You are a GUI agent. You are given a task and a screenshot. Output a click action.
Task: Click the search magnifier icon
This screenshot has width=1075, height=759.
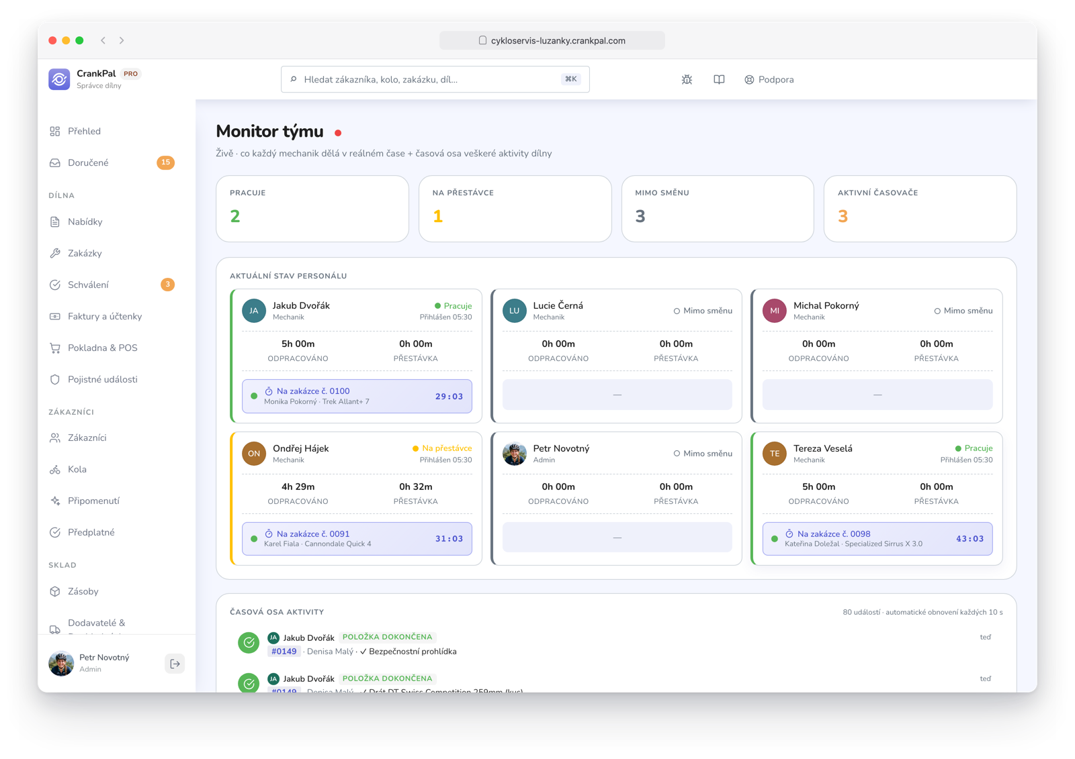[294, 79]
